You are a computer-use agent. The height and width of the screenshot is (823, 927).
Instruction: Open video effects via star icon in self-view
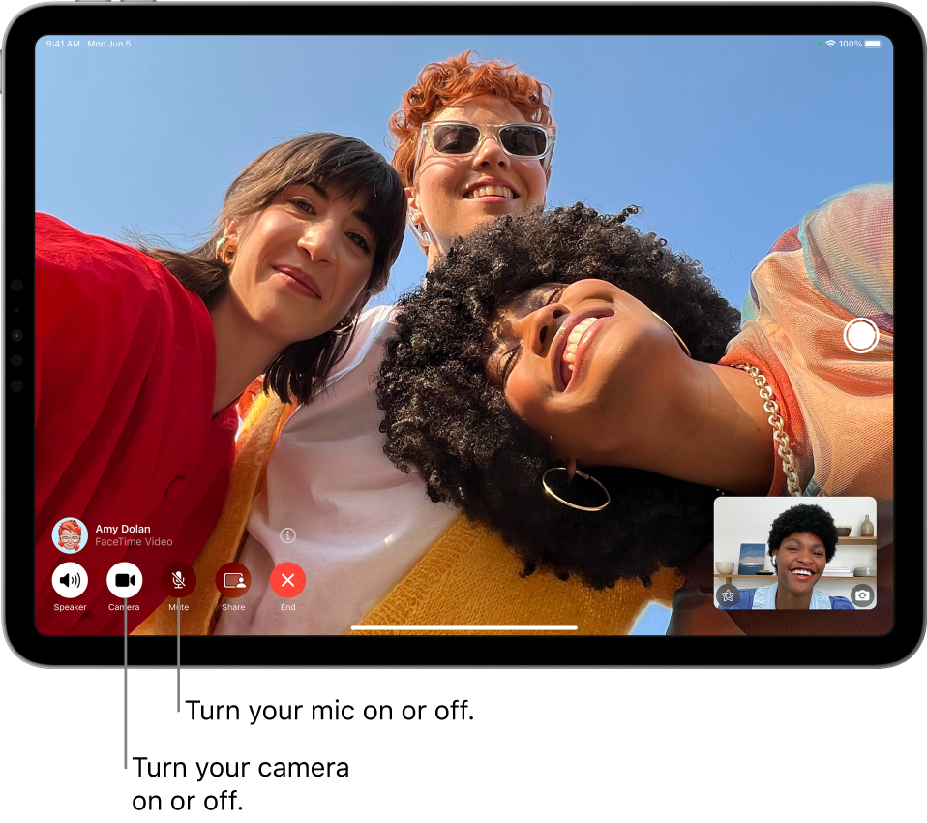pos(729,595)
